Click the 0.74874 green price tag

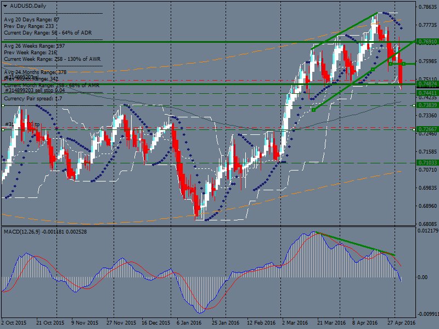click(x=427, y=84)
